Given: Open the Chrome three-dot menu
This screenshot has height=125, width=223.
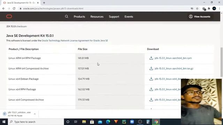Looking at the screenshot, I should (220, 8).
